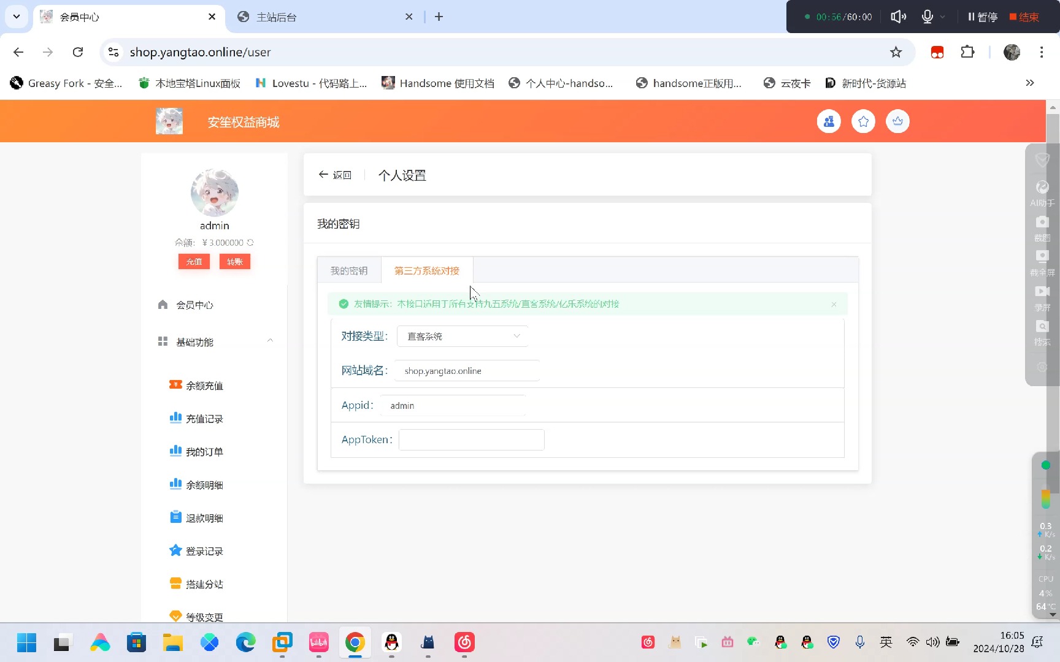Screen dimensions: 1060x662
Task: Click the 返回 back link
Action: (335, 175)
